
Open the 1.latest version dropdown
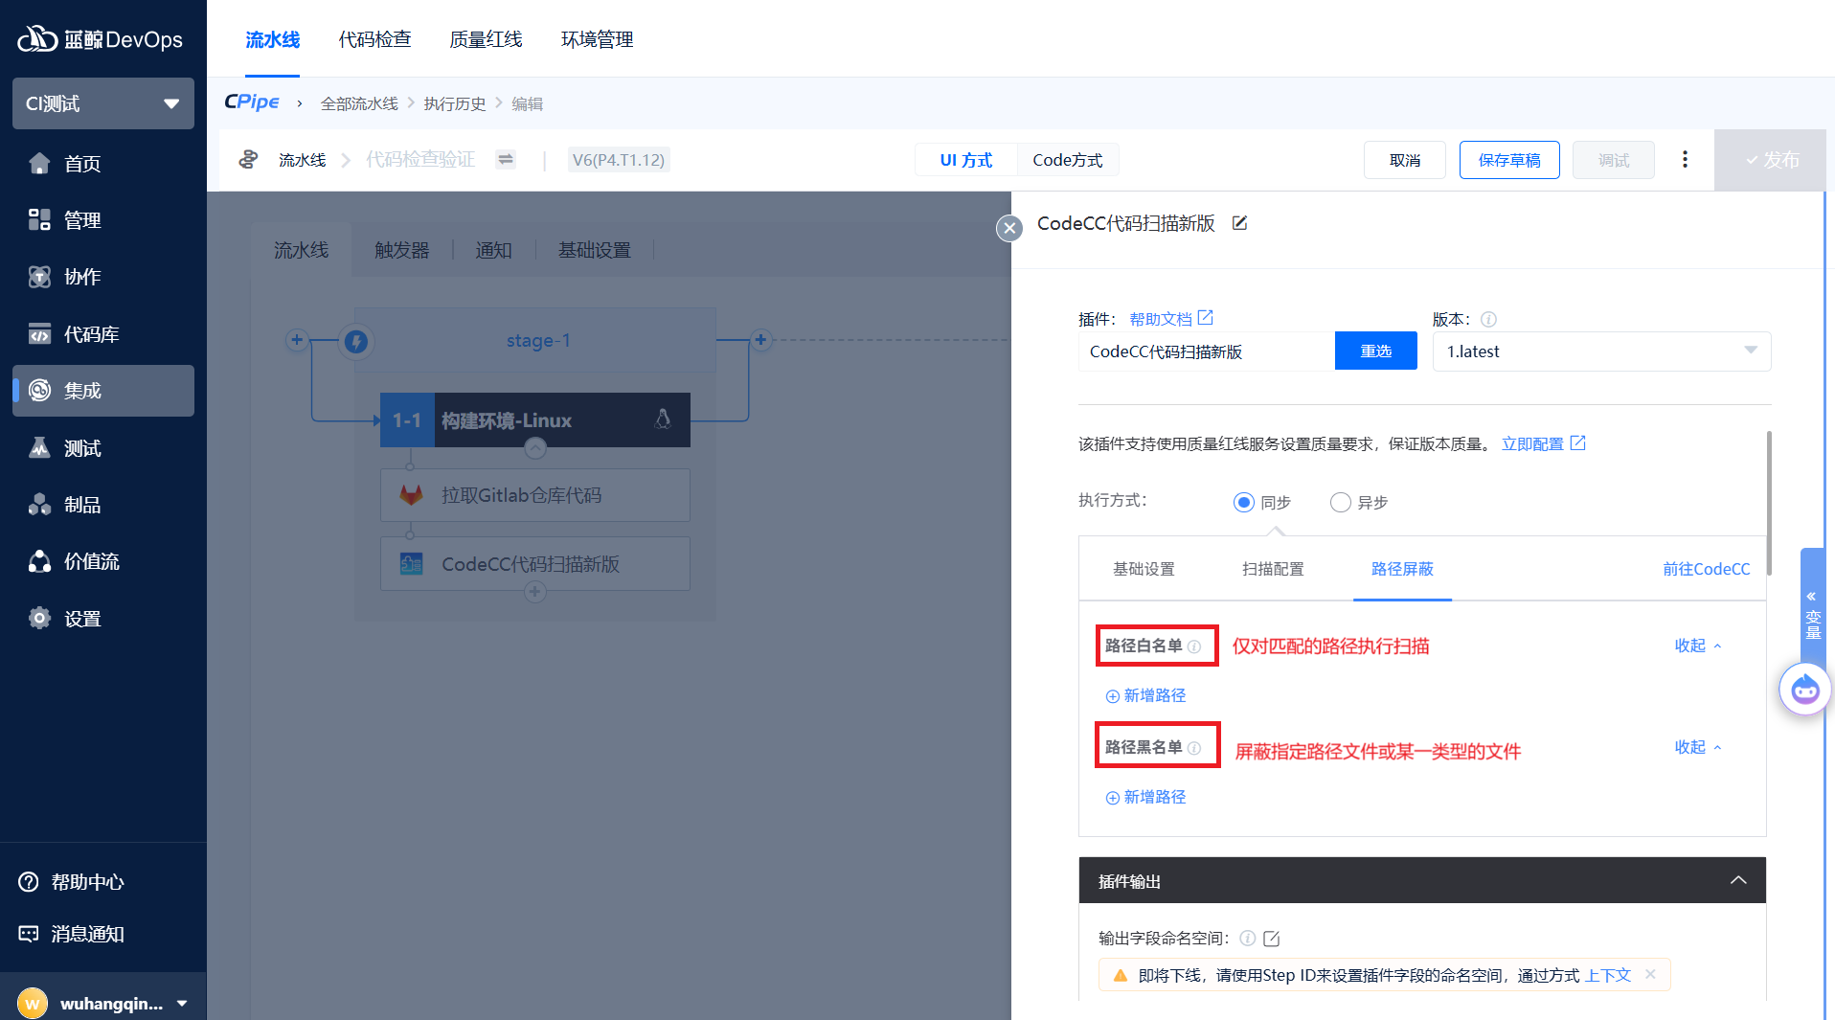click(x=1600, y=351)
